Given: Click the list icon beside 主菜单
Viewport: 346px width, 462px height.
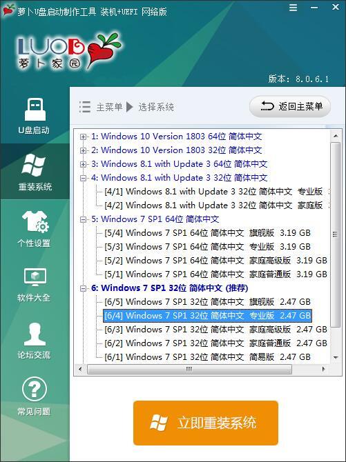Looking at the screenshot, I should pos(85,107).
